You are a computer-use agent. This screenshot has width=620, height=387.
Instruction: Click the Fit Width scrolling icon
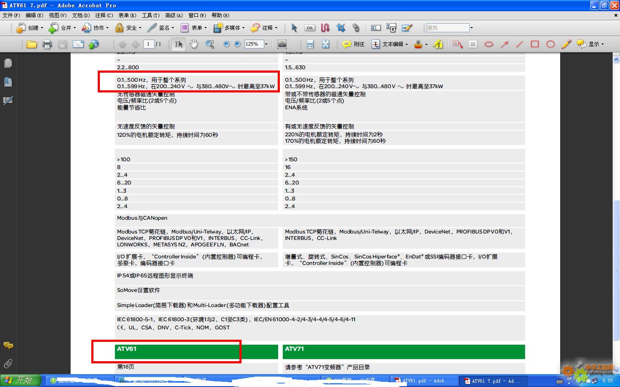310,44
